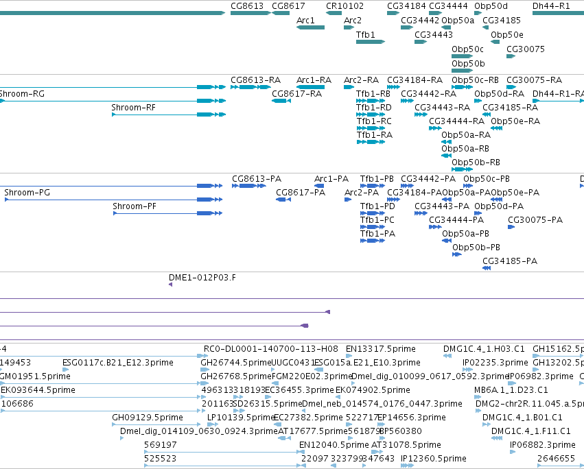Select the CG8617 gene feature
Image resolution: width=584 pixels, height=469 pixels.
point(281,13)
